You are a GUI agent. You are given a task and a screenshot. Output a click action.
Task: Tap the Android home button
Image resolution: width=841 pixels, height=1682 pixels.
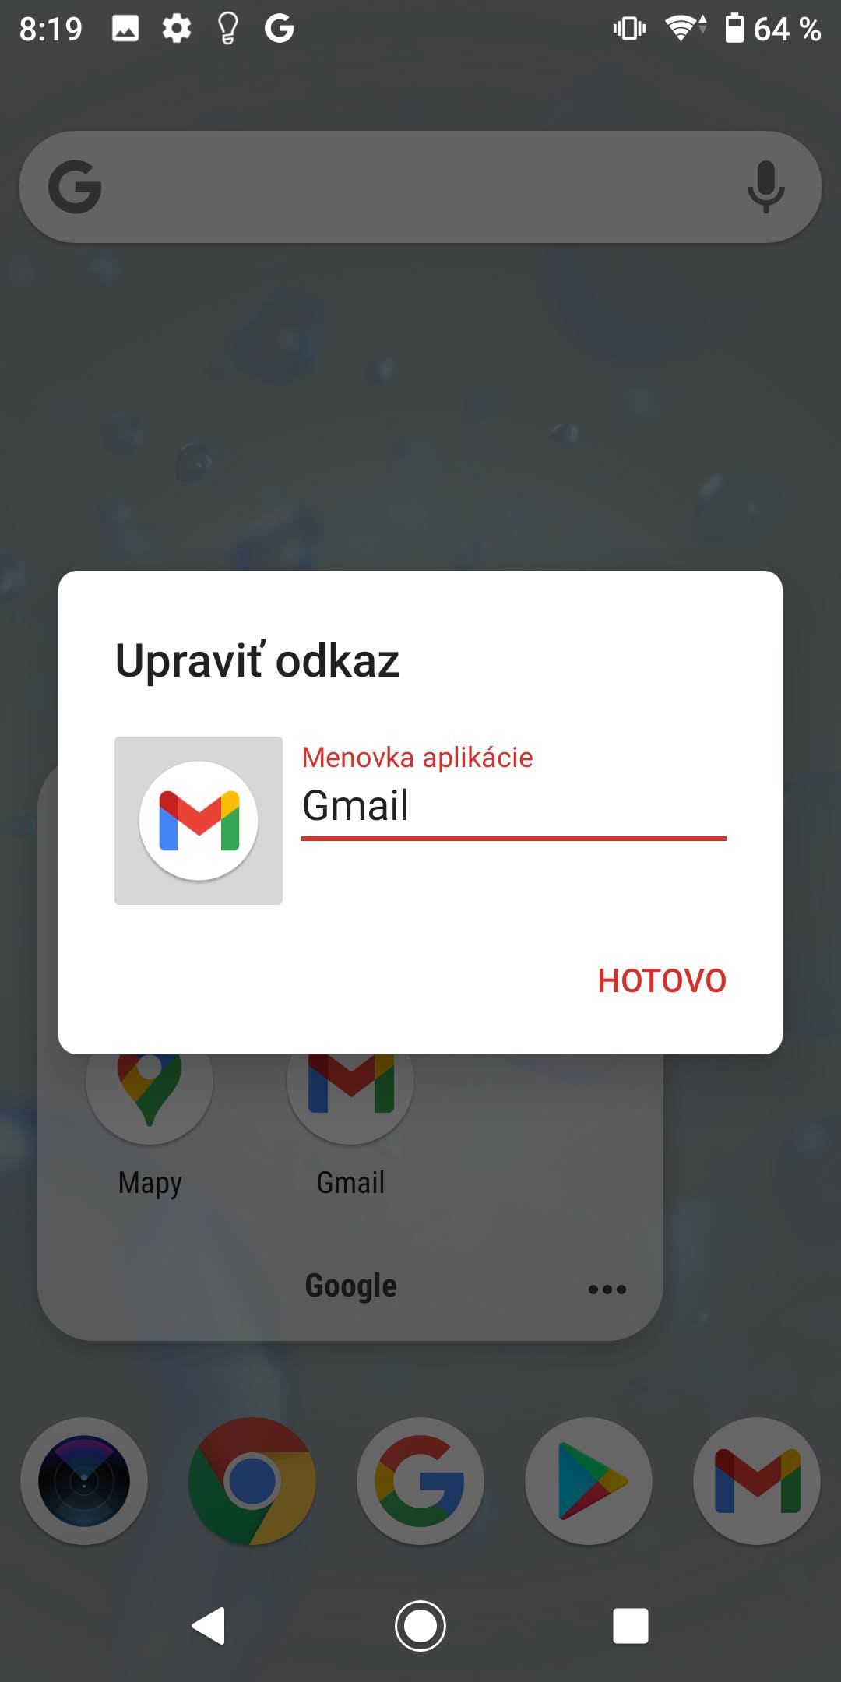tap(420, 1626)
